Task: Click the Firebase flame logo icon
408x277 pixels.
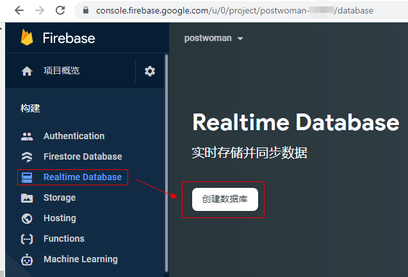Action: 27,38
